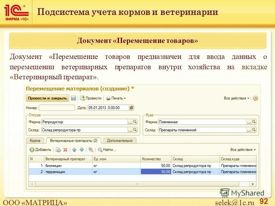This screenshot has width=275, height=206.
Task: Click the Найти magnifier search icon
Action: (x=100, y=149)
